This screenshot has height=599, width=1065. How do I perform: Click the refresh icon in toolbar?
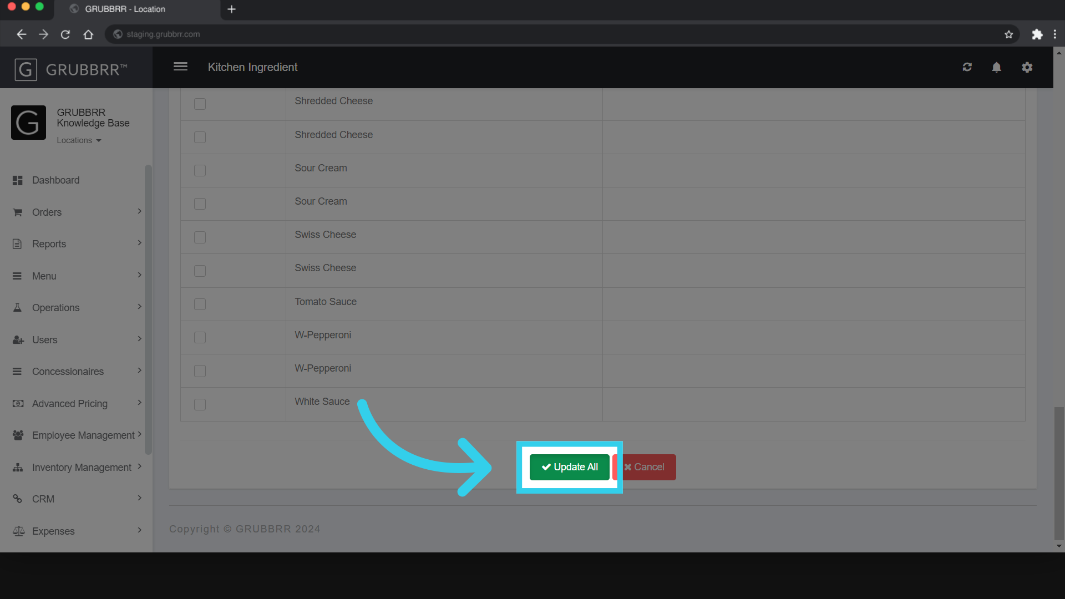pyautogui.click(x=967, y=67)
